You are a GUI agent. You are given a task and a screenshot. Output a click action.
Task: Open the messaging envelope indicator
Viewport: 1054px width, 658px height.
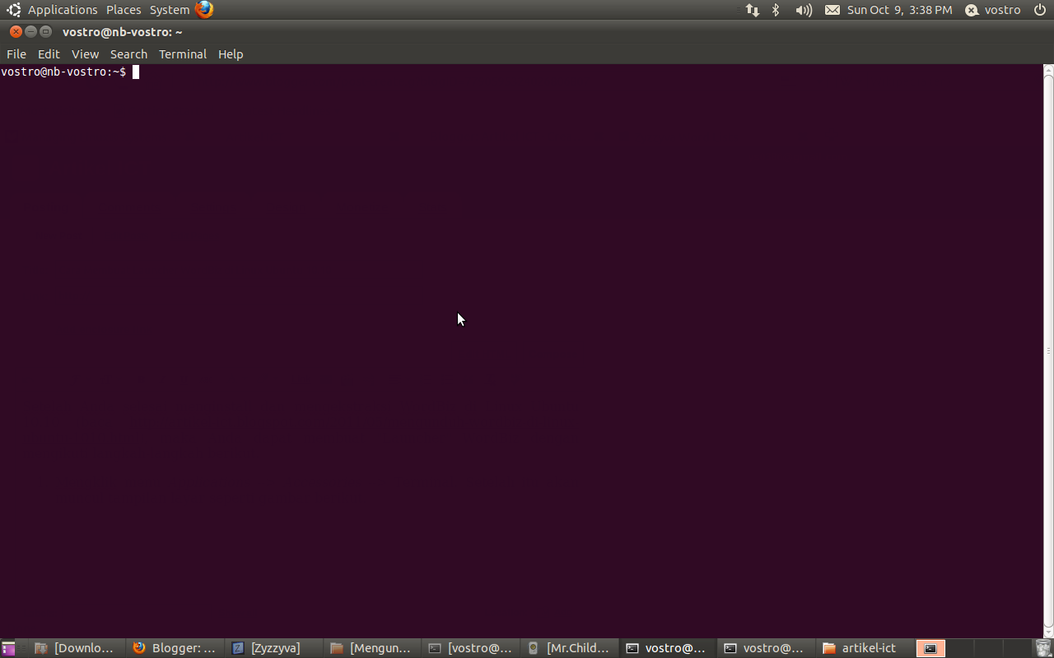832,10
